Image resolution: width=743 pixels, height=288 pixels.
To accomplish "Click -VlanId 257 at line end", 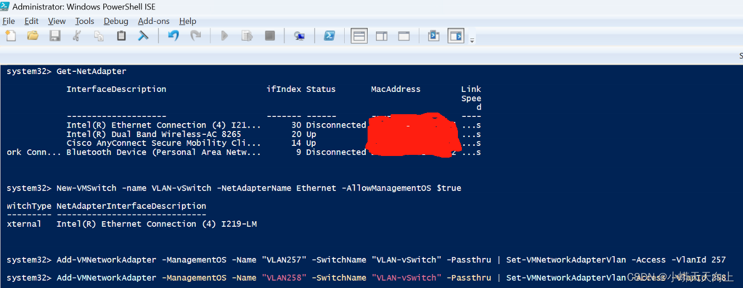I will click(698, 260).
